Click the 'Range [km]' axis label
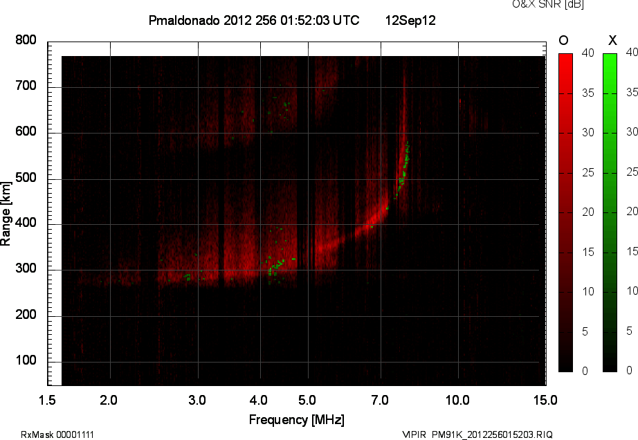 (6, 214)
